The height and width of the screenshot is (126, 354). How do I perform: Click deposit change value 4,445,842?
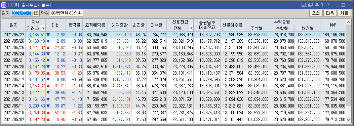coord(121,86)
